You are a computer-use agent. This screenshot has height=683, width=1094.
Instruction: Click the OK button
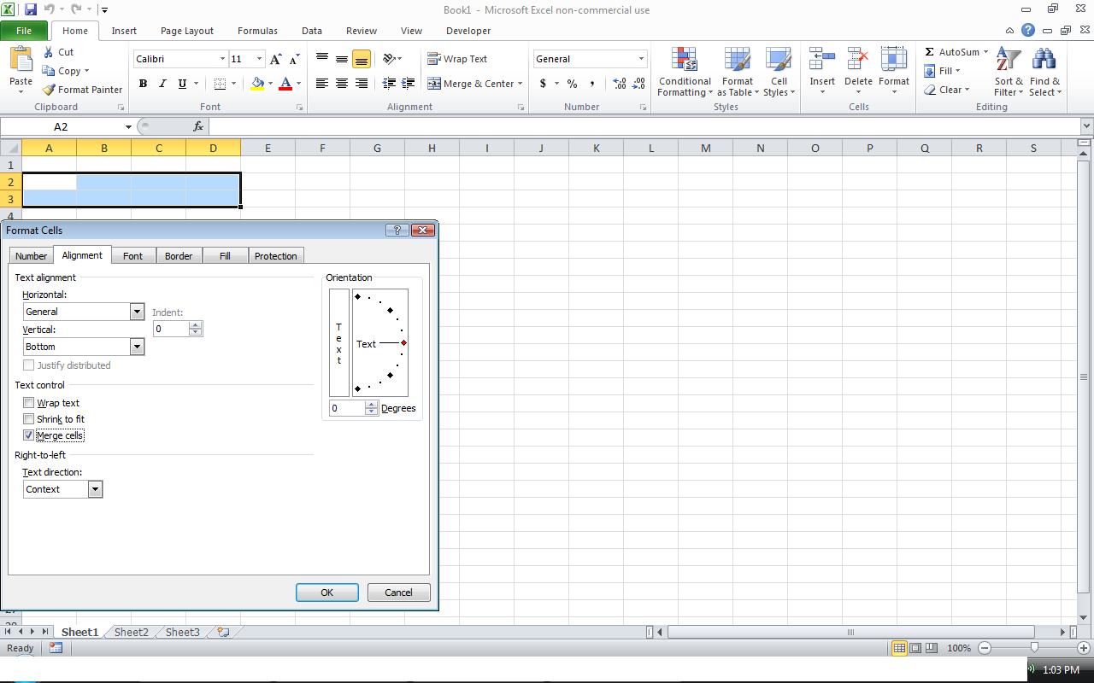327,592
